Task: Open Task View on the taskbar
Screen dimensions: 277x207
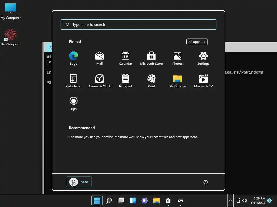Action: pyautogui.click(x=121, y=201)
